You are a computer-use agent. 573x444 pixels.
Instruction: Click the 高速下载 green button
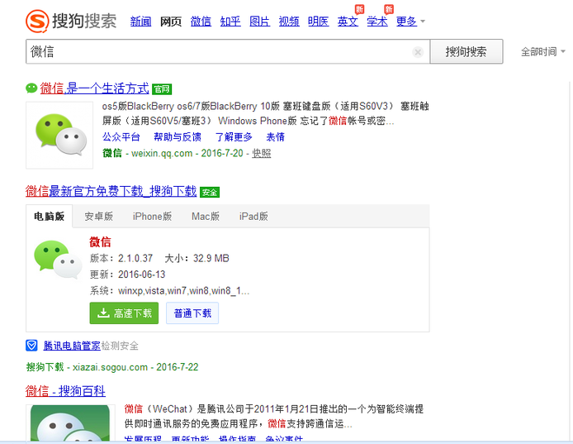click(124, 313)
